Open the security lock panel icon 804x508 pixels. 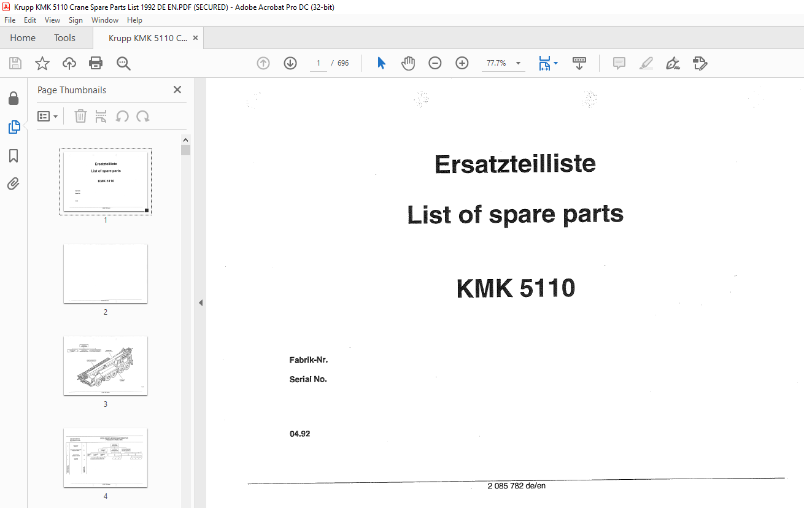(x=14, y=98)
